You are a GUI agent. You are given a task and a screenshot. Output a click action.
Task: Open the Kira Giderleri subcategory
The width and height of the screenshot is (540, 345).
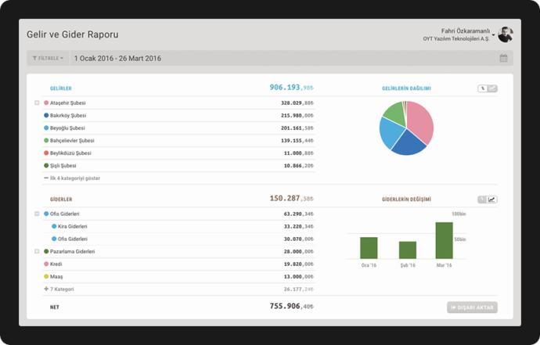coord(72,226)
